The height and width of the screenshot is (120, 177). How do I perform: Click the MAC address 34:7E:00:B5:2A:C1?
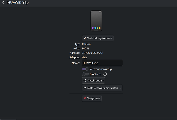point(92,53)
